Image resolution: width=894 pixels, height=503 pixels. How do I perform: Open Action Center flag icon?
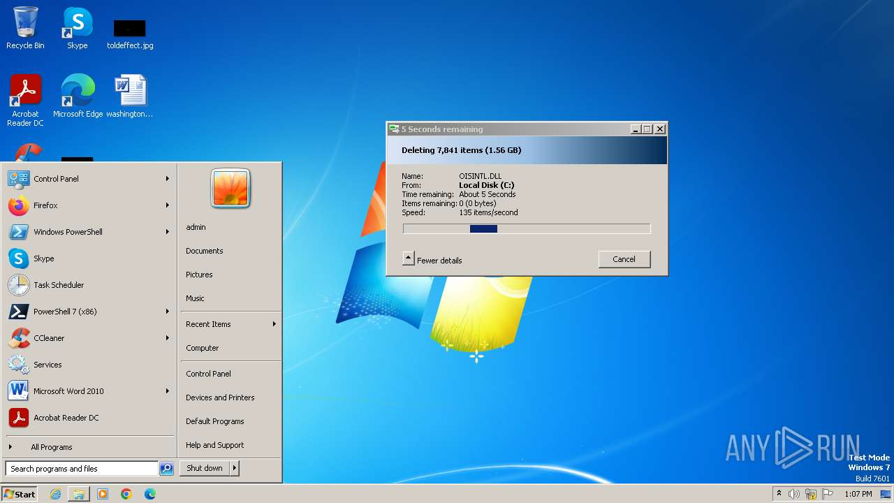coord(828,494)
